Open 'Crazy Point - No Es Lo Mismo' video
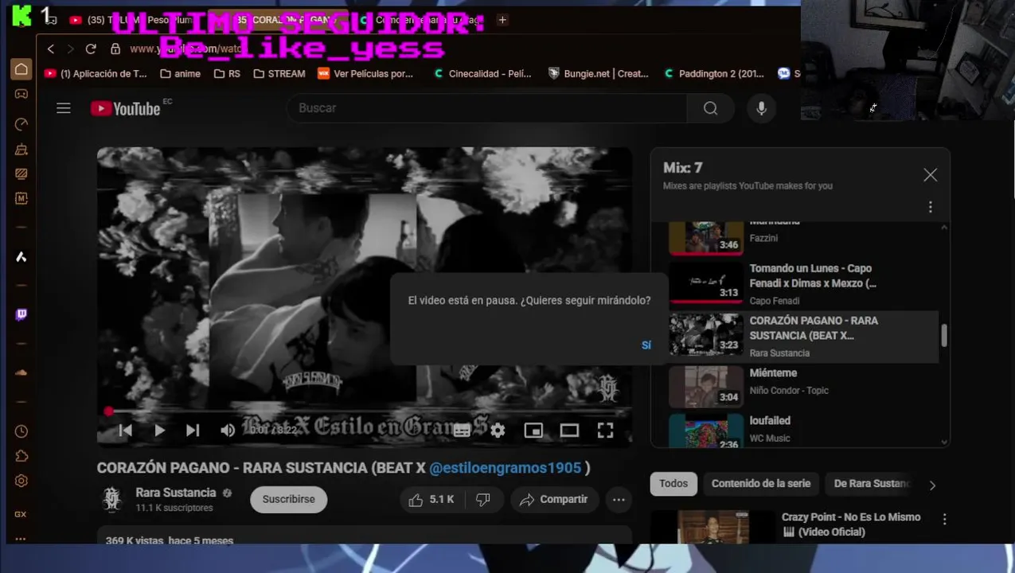The image size is (1015, 573). [851, 524]
